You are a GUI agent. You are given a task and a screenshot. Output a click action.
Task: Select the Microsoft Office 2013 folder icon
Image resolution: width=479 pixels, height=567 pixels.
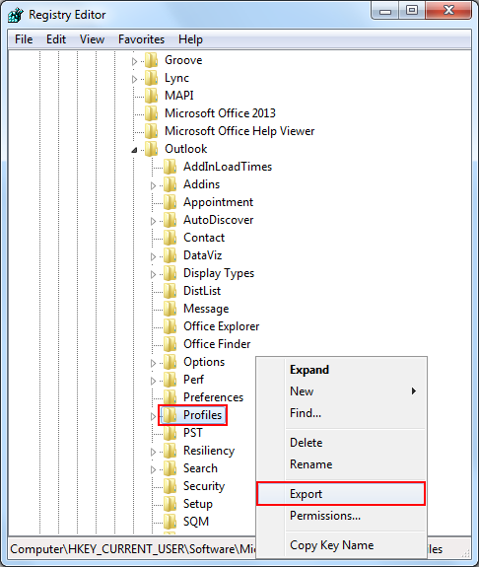click(151, 113)
